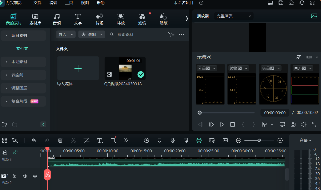Click the text tool icon in timeline toolbar
Screen dimensions: 321x190
100,140
